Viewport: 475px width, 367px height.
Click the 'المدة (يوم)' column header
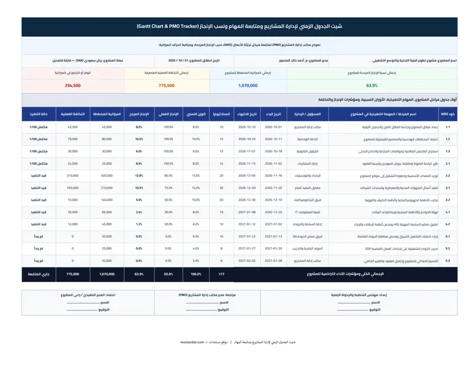tap(222, 114)
